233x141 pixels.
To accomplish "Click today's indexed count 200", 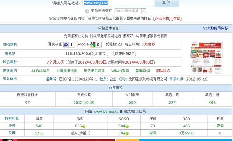I will click(132, 103).
